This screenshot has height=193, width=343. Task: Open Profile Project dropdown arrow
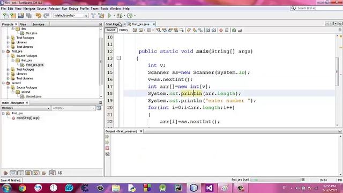(135, 16)
